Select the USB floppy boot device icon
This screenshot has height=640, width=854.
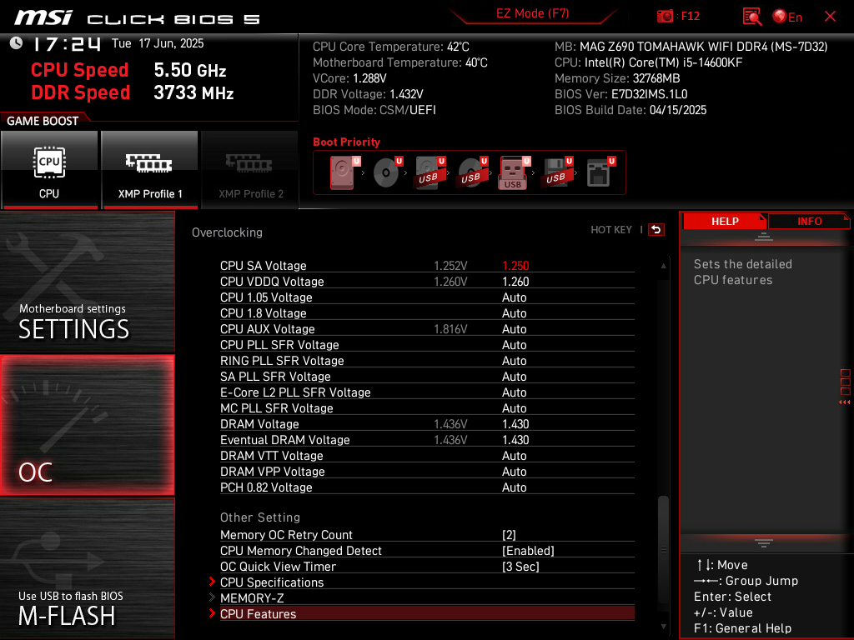coord(557,172)
